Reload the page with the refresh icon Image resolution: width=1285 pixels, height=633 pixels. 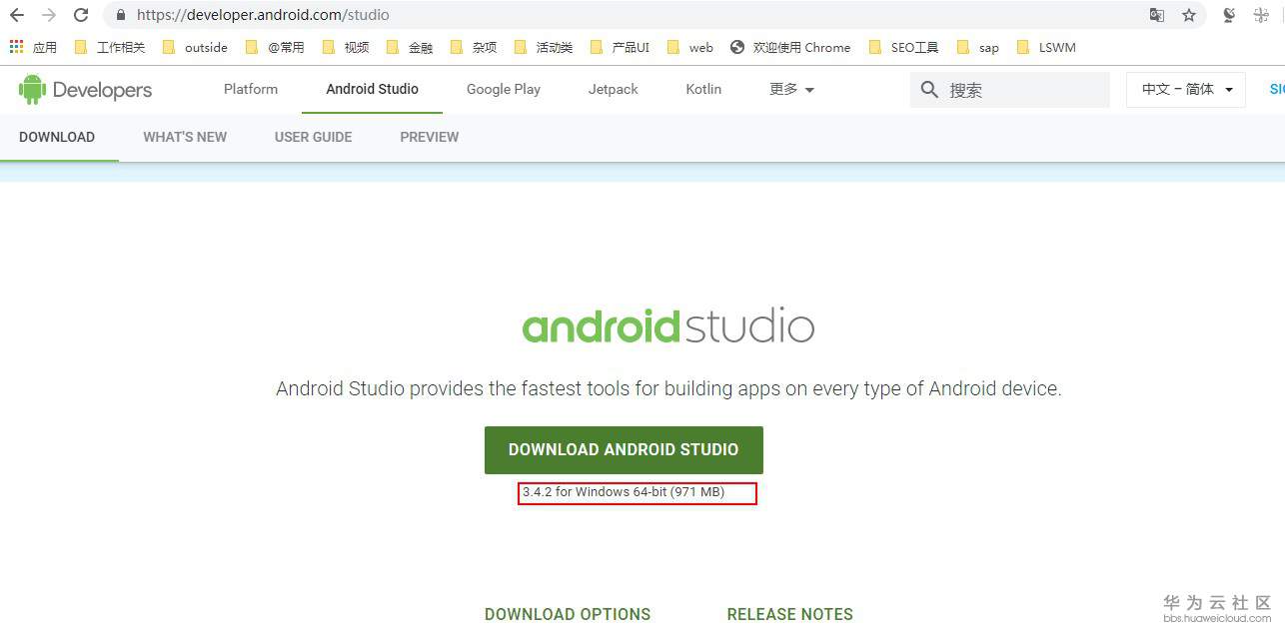(x=81, y=15)
